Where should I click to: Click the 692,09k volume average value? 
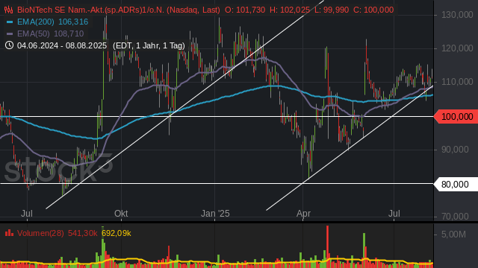pyautogui.click(x=117, y=233)
